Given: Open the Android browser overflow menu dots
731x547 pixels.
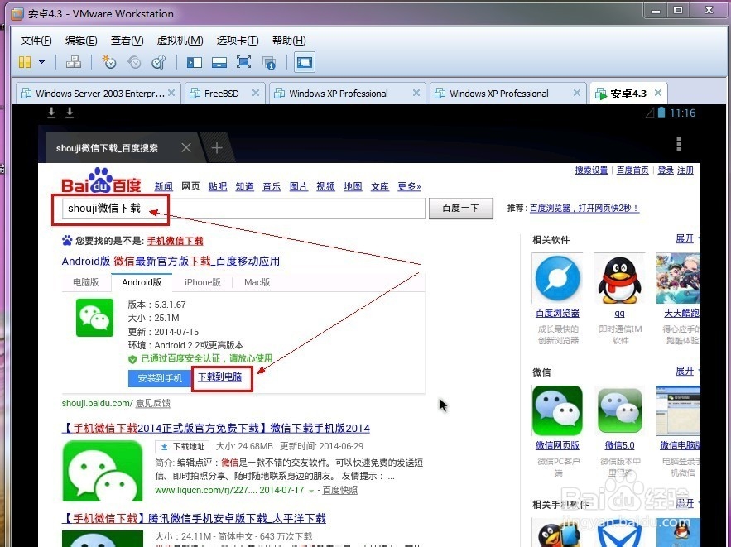Looking at the screenshot, I should click(x=678, y=144).
